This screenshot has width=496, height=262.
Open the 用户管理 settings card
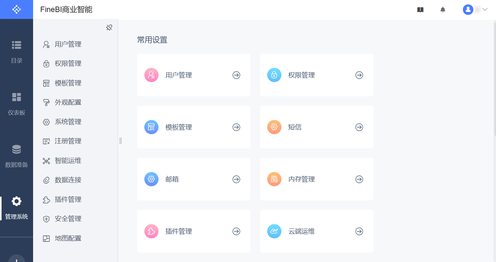[193, 75]
